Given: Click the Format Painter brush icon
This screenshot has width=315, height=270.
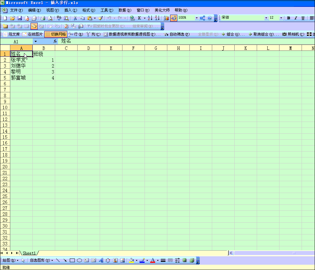Looking at the screenshot, I should (x=100, y=18).
